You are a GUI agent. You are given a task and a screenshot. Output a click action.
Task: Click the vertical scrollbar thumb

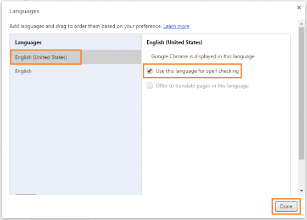click(x=302, y=94)
